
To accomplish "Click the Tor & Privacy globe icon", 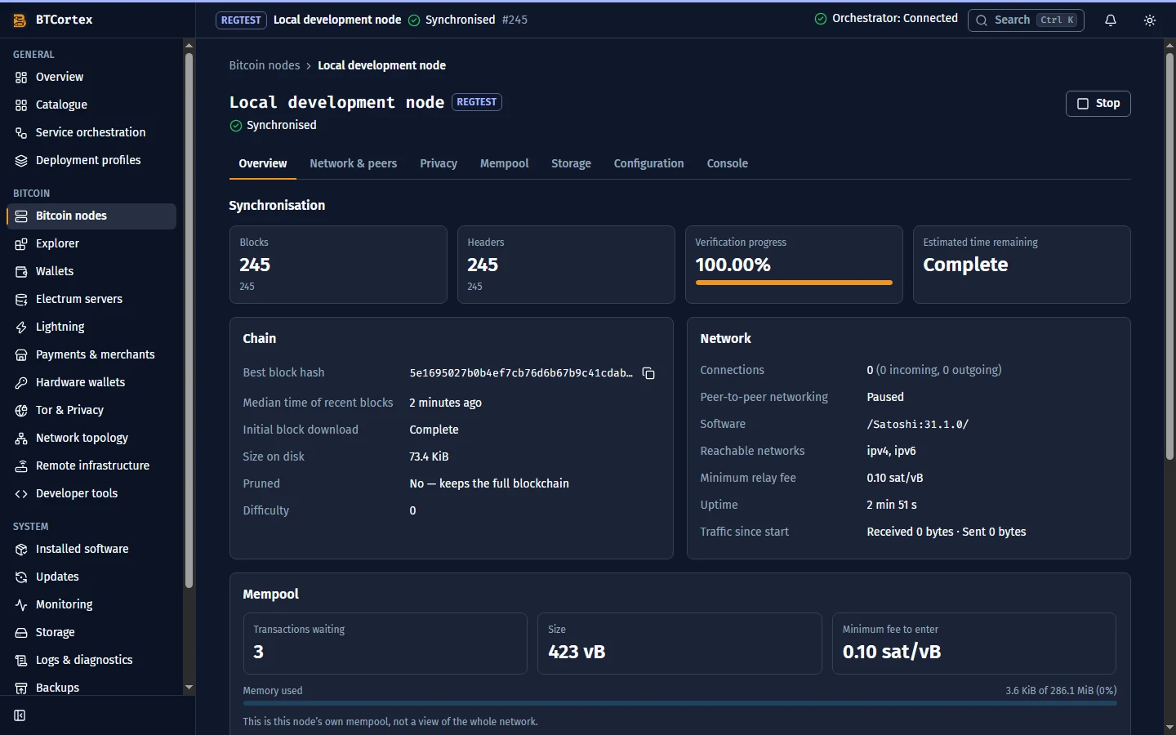I will pos(21,411).
